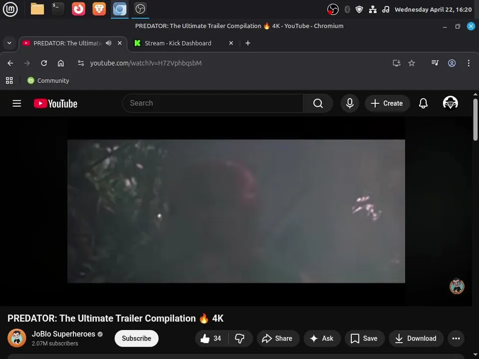Dislike the video with thumbs down
Viewport: 479px width, 359px height.
(240, 338)
